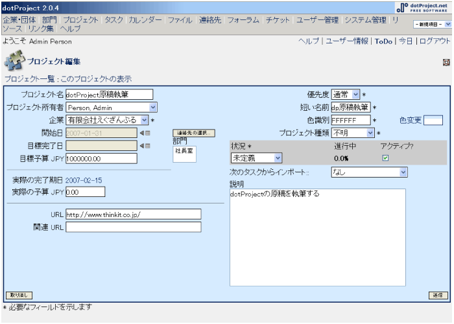The width and height of the screenshot is (454, 324).
Task: Click the 取り消し cancel button
Action: click(x=19, y=295)
